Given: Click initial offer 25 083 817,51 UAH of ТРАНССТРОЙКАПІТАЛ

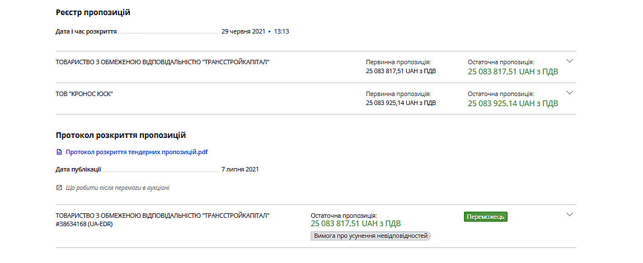Looking at the screenshot, I should click(401, 71).
